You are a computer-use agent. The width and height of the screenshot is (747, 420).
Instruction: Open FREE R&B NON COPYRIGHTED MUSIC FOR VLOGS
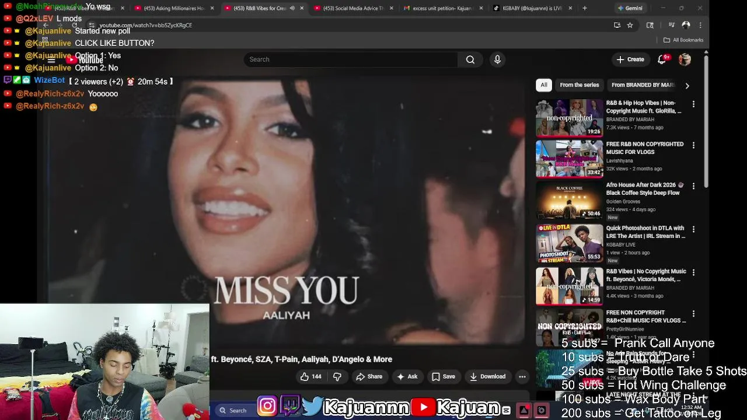645,148
